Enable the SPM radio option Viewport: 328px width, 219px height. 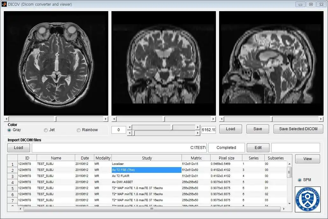point(300,180)
